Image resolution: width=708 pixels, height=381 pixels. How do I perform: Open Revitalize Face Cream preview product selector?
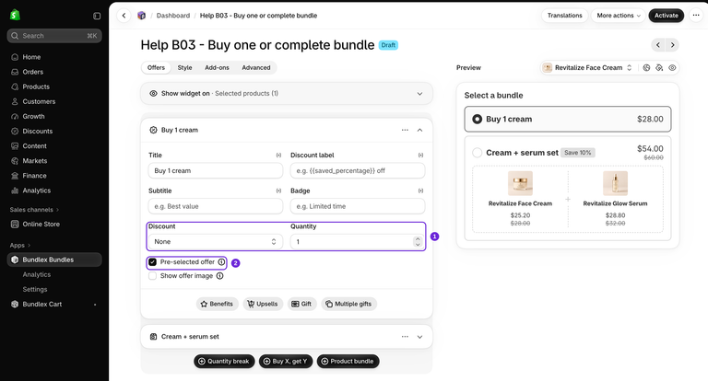pos(587,67)
